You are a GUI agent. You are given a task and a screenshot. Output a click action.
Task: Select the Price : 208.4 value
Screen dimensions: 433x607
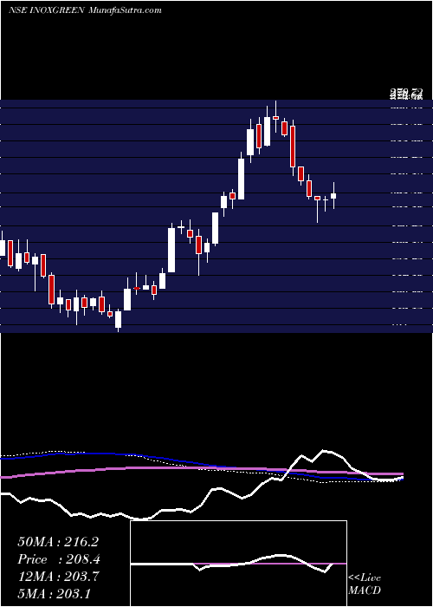pyautogui.click(x=57, y=559)
